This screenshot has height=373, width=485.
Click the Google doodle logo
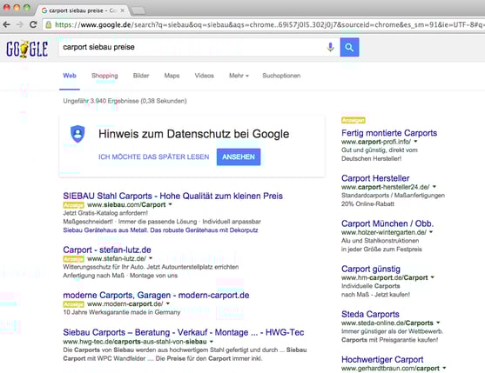point(27,49)
